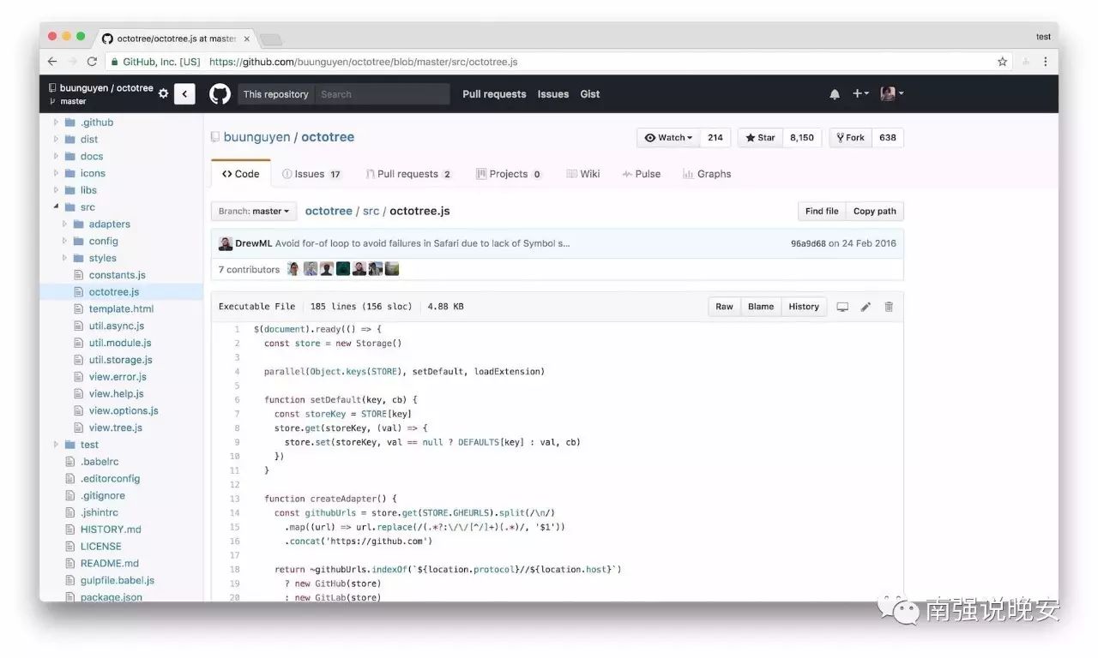The width and height of the screenshot is (1098, 658).
Task: Switch to the Issues 17 tab
Action: [311, 174]
